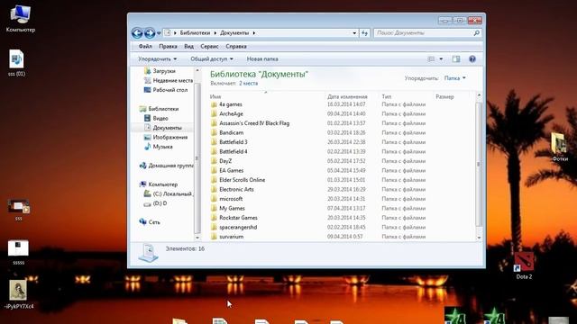The image size is (577, 324).
Task: Select the My Games folder name
Action: (232, 208)
